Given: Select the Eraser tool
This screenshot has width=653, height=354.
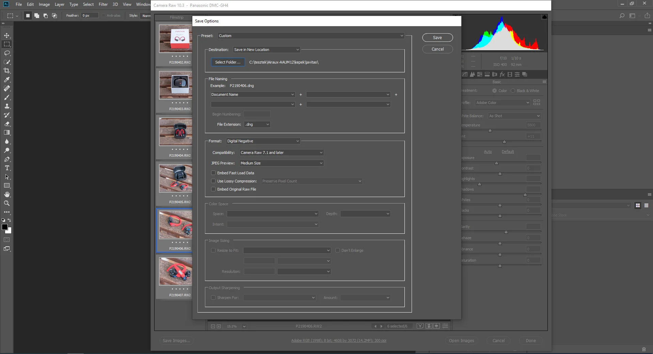Looking at the screenshot, I should tap(7, 124).
